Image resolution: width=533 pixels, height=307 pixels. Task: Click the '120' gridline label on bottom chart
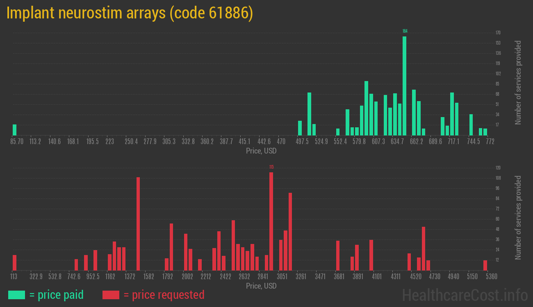497,167
